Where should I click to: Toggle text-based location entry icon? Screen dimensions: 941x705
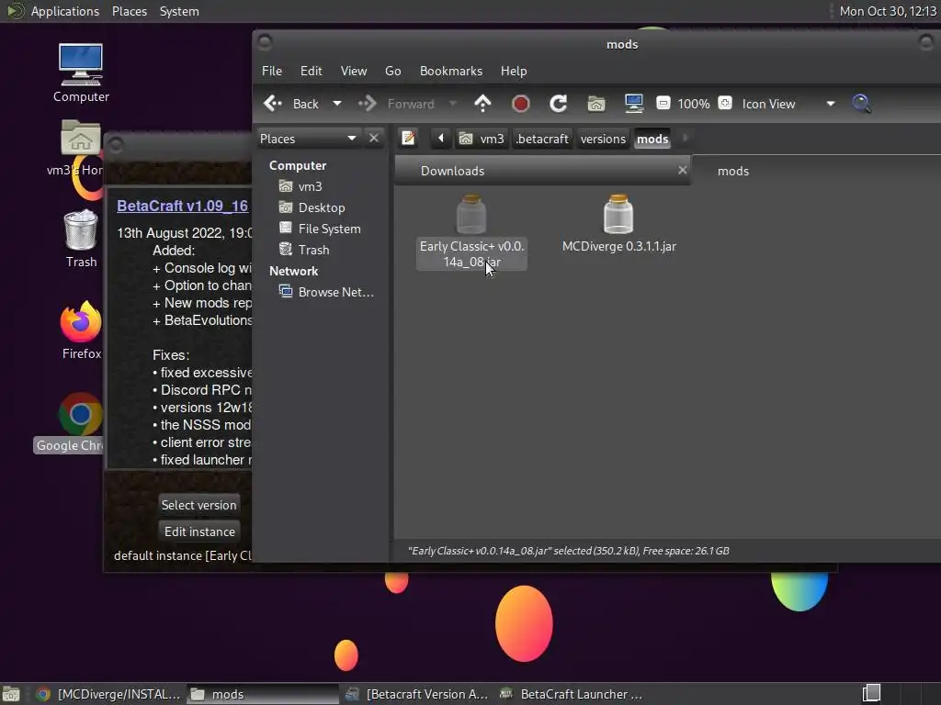tap(409, 139)
